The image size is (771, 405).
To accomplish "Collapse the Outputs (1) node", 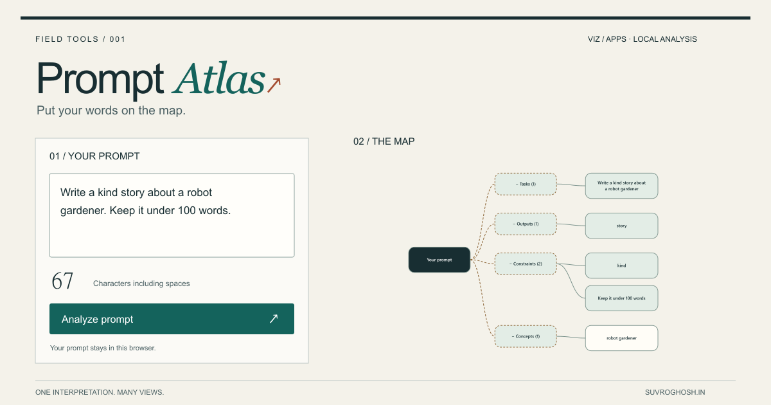I will click(526, 224).
